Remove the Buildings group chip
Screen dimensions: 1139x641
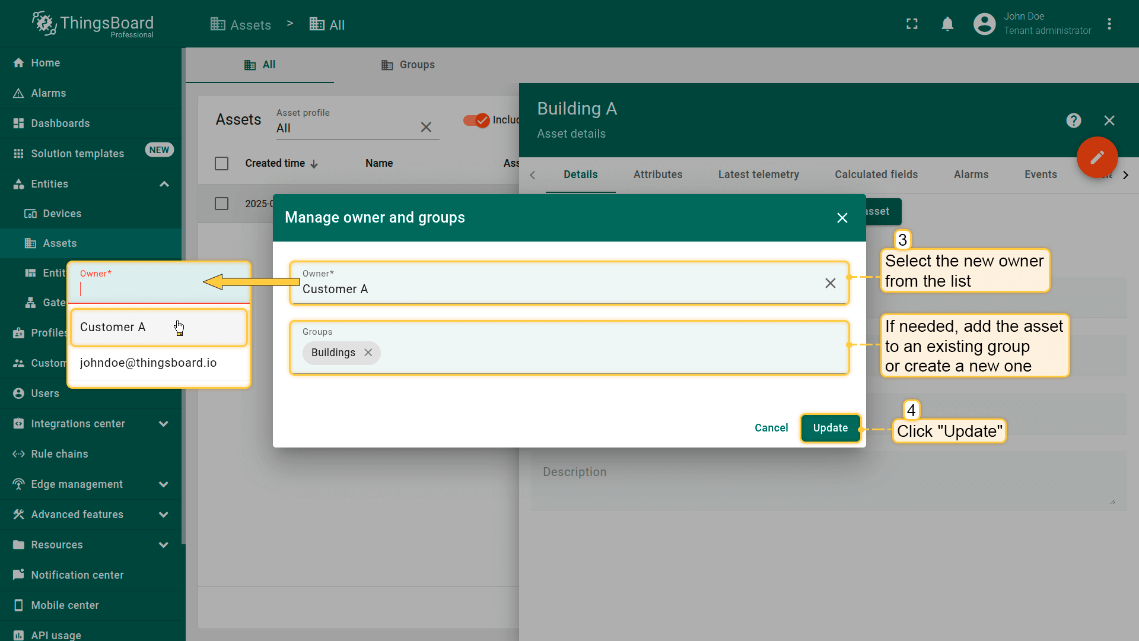[x=368, y=353]
